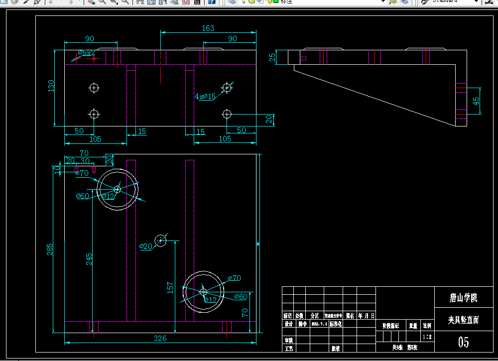
Task: Click the Make Object's Layer Current icon
Action: tap(393, 1)
